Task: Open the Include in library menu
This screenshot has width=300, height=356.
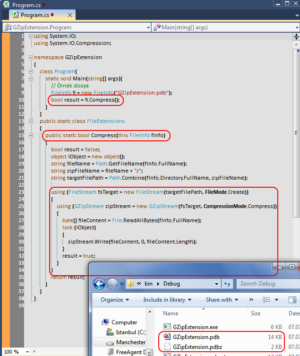Action: tap(167, 300)
